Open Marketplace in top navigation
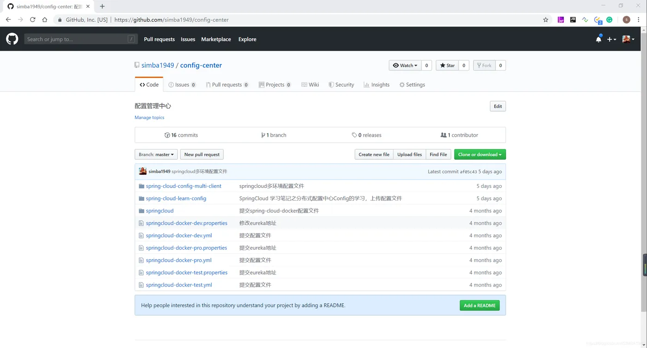647x348 pixels. tap(216, 39)
